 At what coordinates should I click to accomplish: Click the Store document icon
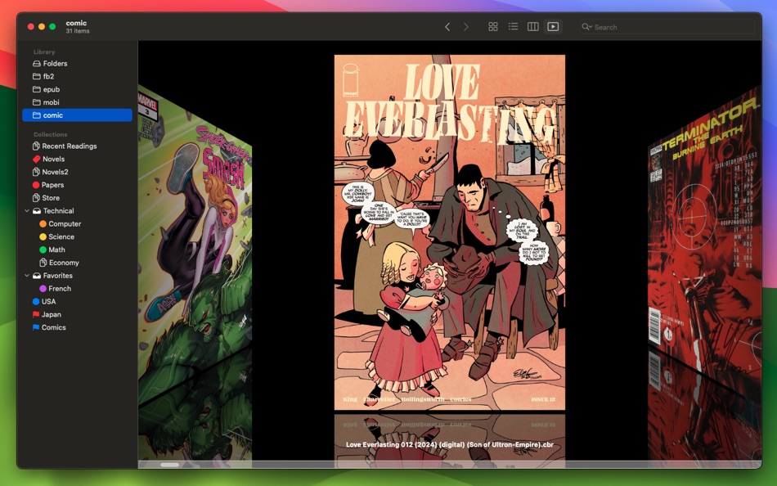point(36,197)
